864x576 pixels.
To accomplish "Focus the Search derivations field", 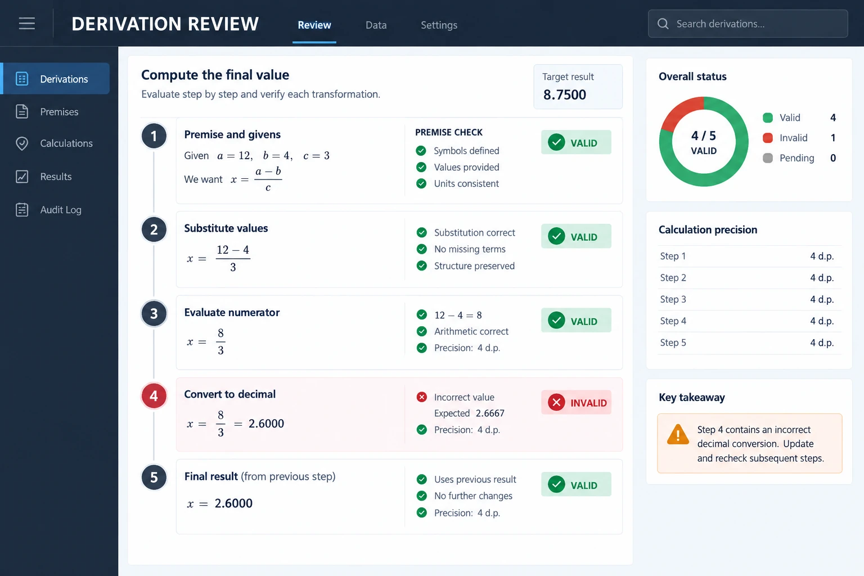I will [x=748, y=24].
